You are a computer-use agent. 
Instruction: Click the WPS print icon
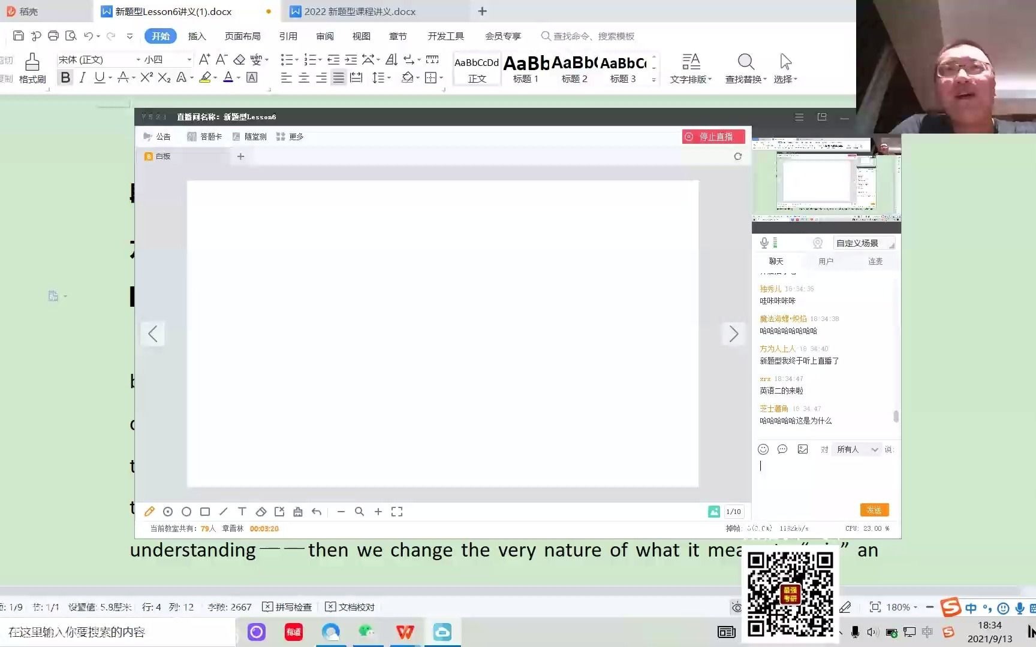pyautogui.click(x=53, y=36)
